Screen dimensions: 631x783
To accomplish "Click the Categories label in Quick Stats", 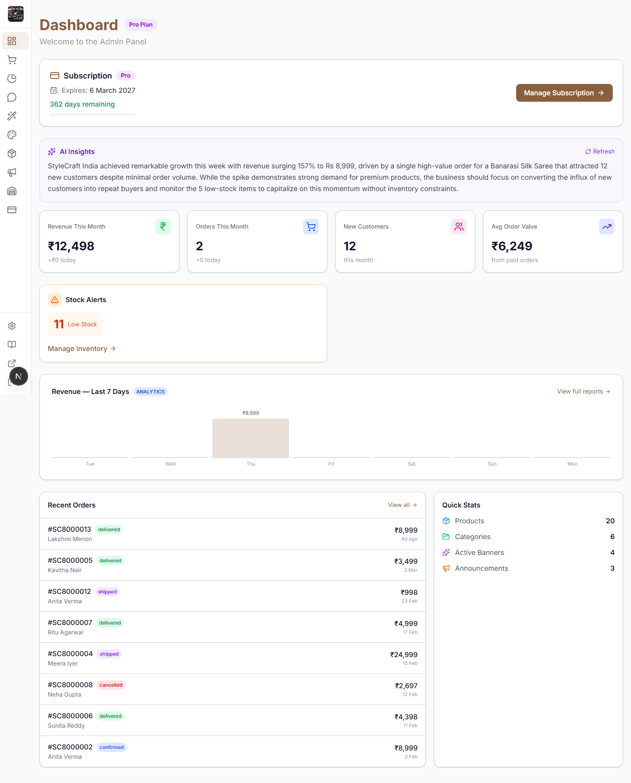I will click(473, 537).
